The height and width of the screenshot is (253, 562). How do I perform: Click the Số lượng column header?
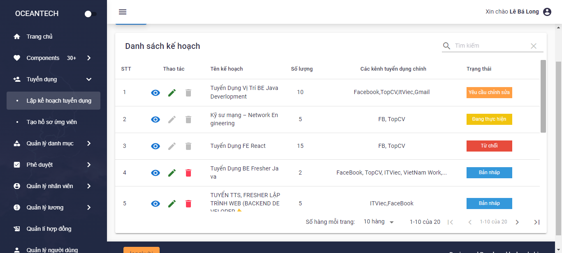pos(302,69)
